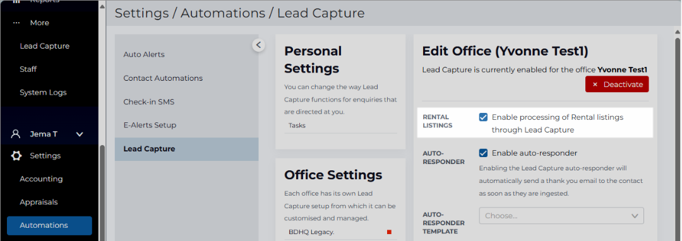The image size is (682, 241).
Task: Click the Settings / Automations / Lead Capture breadcrumb
Action: coord(240,13)
